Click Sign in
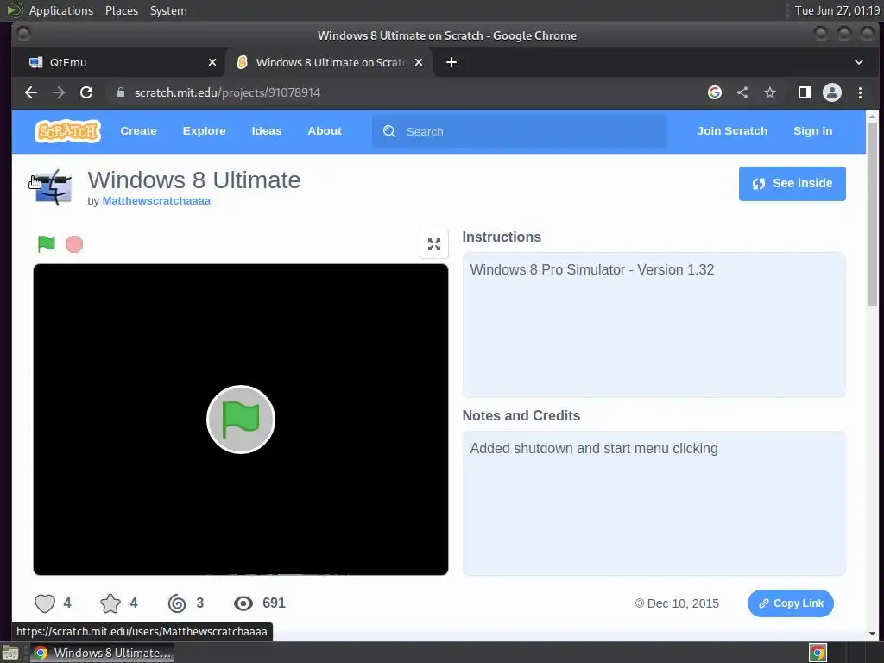The image size is (884, 663). point(812,131)
